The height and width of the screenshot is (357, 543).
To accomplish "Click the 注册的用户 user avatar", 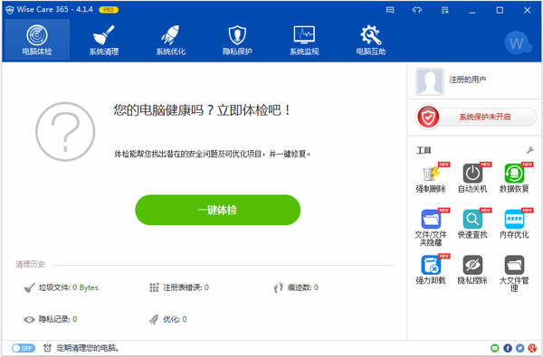I will point(430,81).
